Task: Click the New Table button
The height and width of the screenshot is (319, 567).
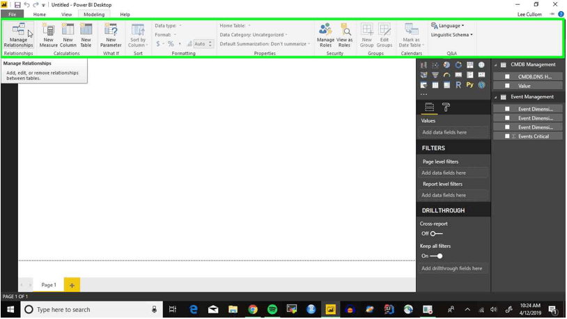Action: 86,35
